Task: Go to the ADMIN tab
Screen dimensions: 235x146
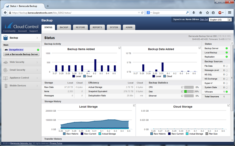Action: (x=129, y=27)
